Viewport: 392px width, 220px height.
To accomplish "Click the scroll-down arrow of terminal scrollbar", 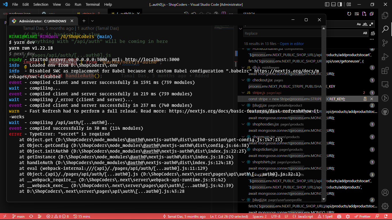I will coord(324,199).
